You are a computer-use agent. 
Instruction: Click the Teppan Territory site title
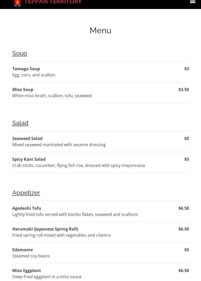pyautogui.click(x=53, y=2)
